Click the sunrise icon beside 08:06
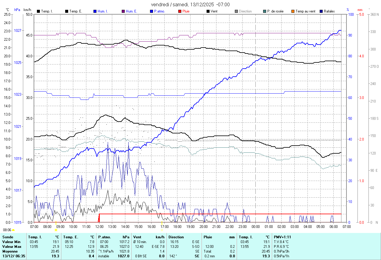Viewport: 381px width, 260px height. coord(13,230)
